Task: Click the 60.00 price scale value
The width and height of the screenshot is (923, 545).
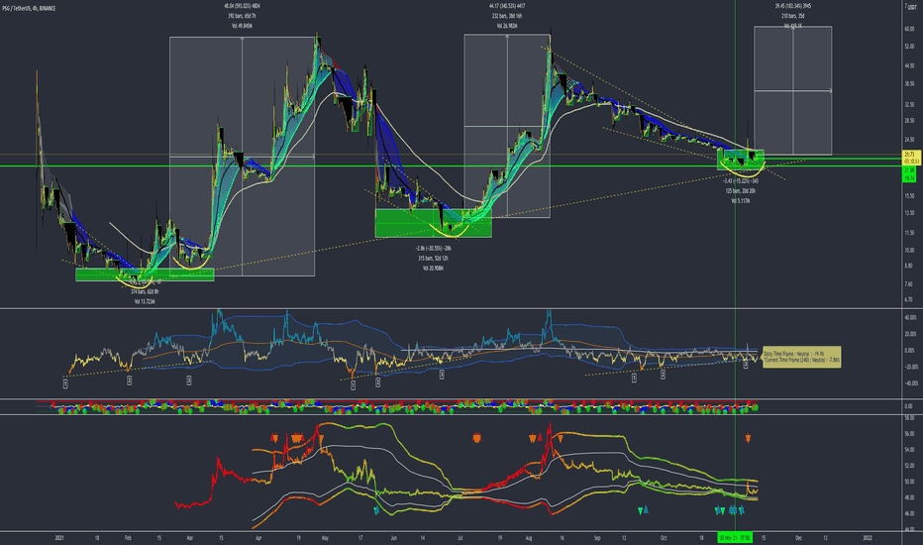Action: tap(909, 29)
